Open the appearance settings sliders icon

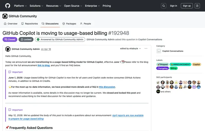(197, 6)
